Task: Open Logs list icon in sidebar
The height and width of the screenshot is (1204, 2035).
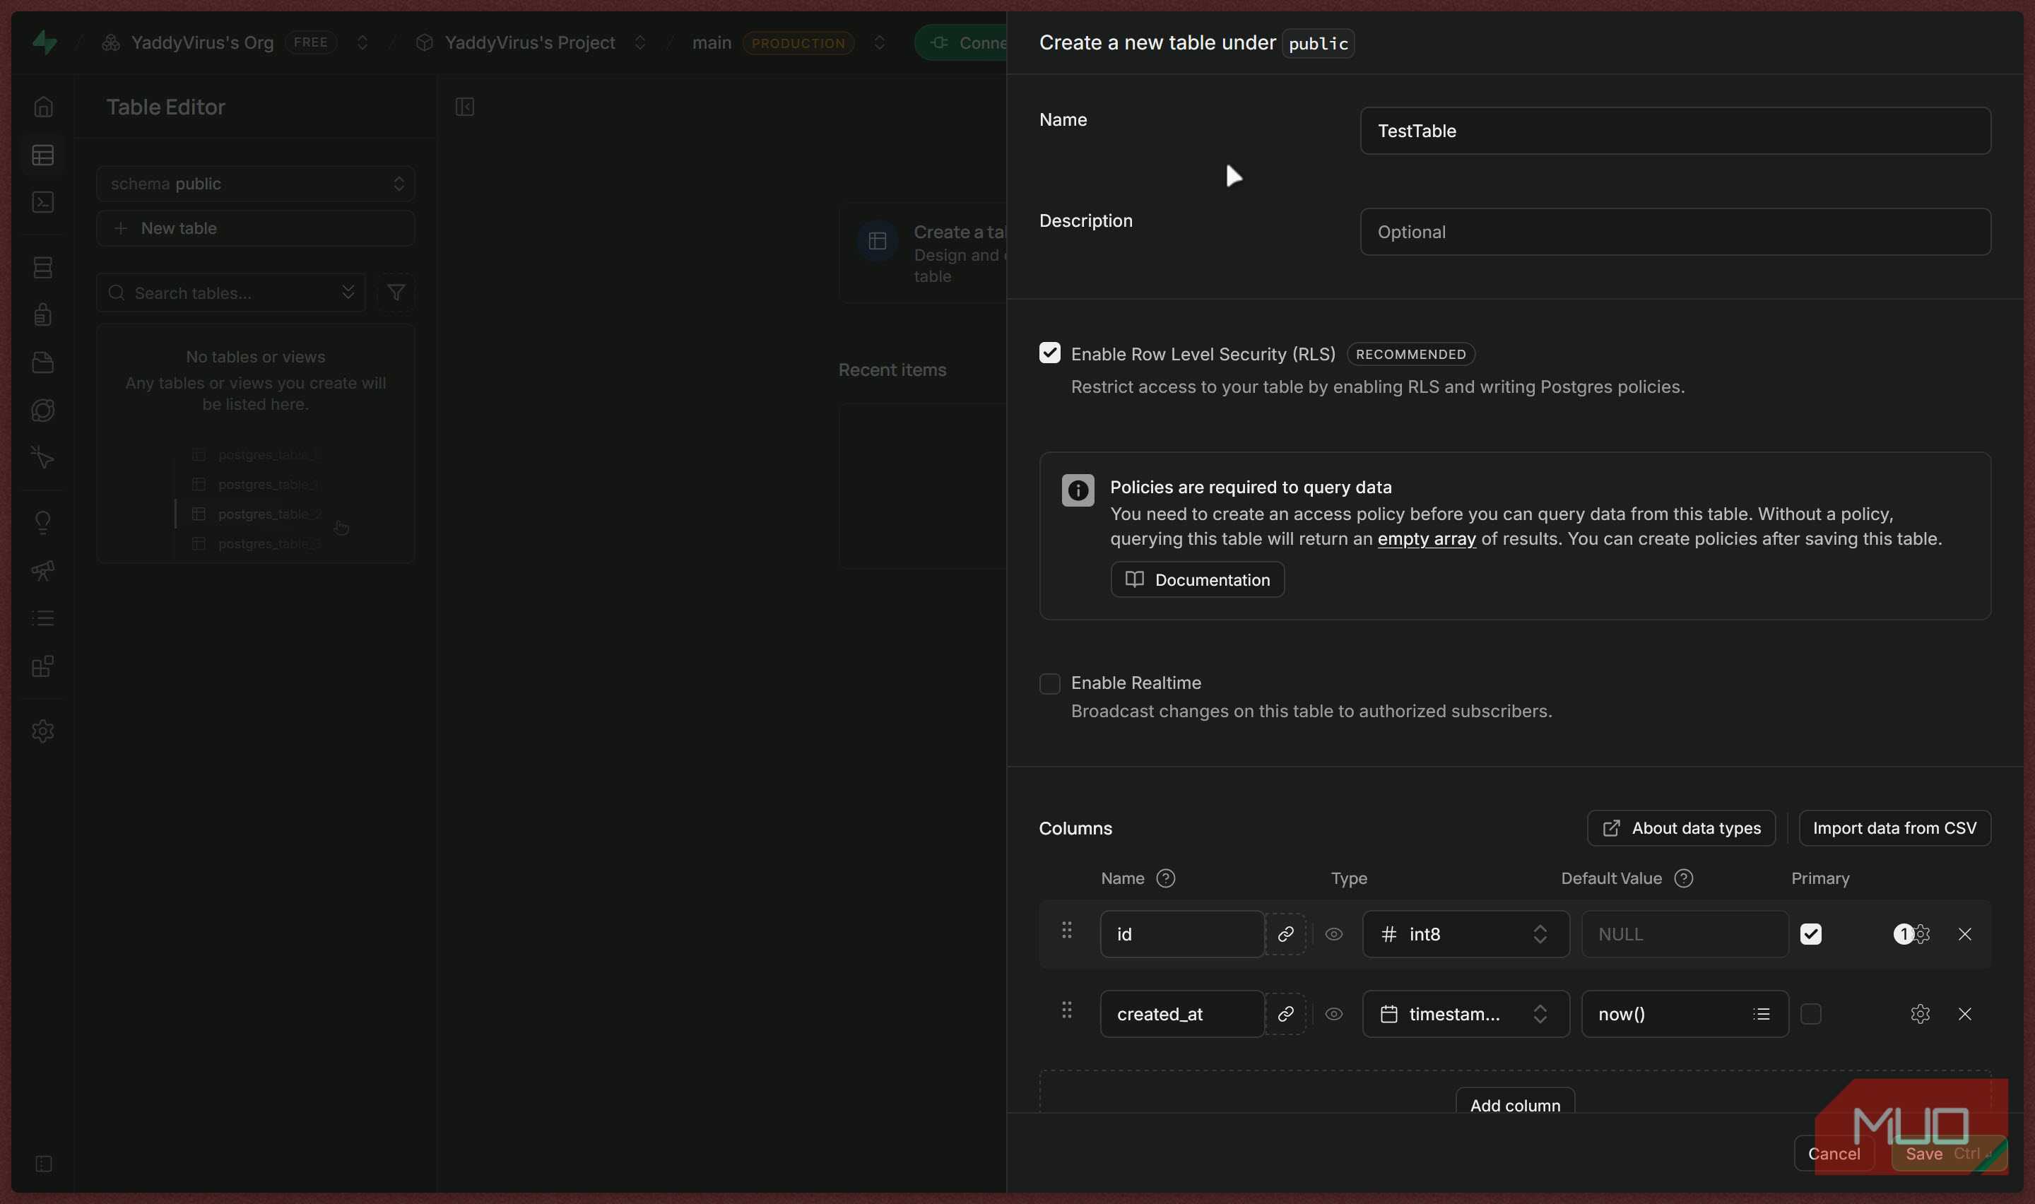Action: [43, 618]
